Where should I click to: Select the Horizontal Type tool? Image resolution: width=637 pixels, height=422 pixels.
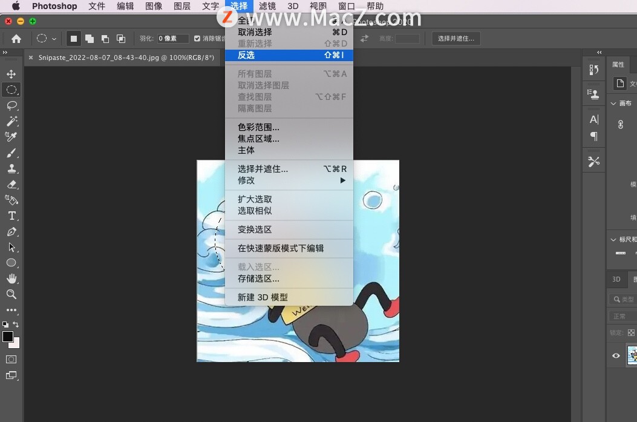(x=11, y=216)
